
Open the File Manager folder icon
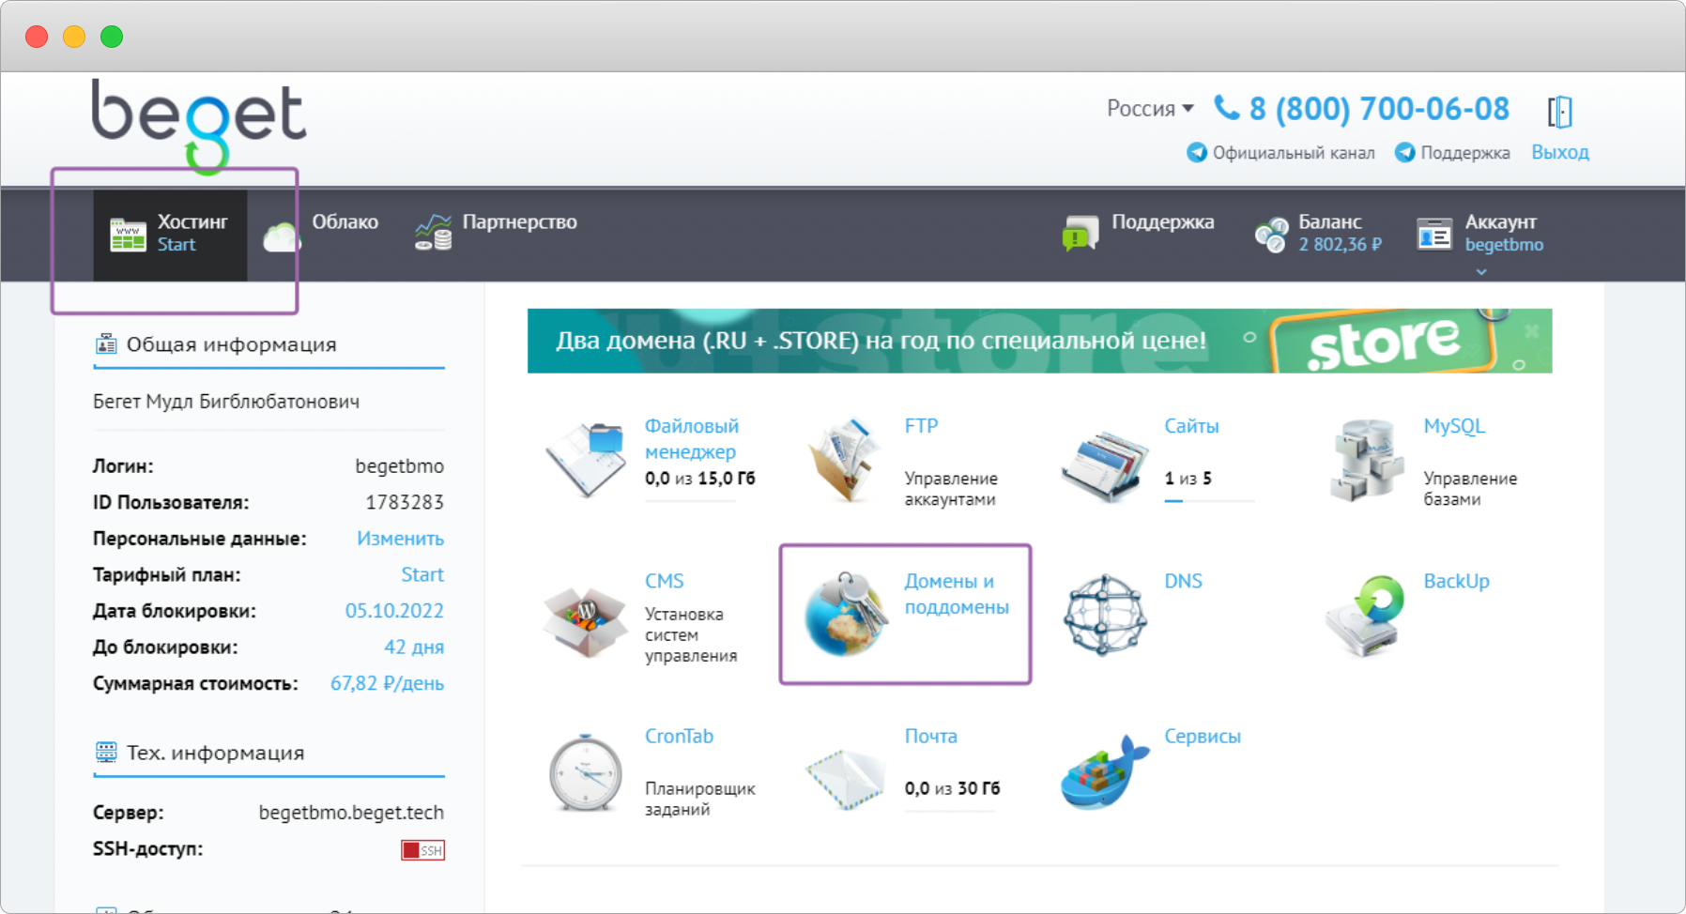click(x=586, y=458)
